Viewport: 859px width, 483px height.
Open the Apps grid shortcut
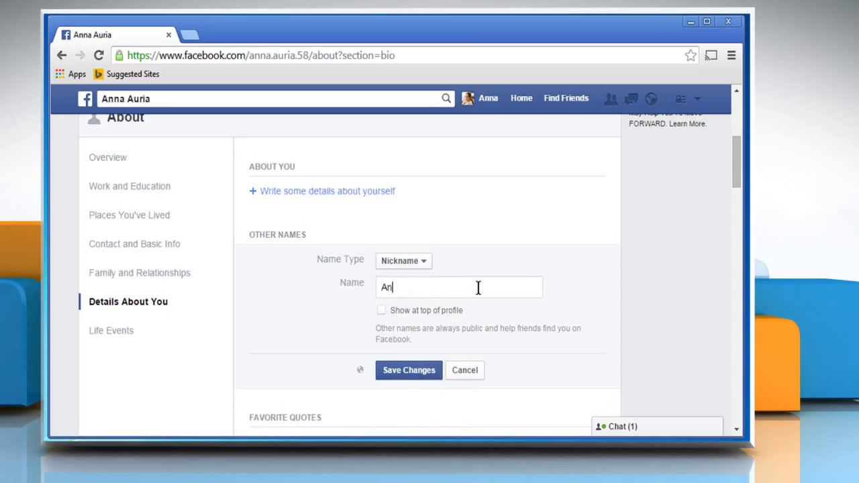point(70,74)
